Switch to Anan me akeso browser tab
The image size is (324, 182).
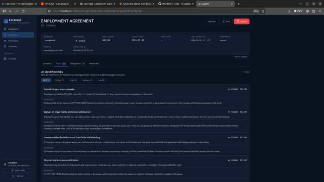coord(137,4)
